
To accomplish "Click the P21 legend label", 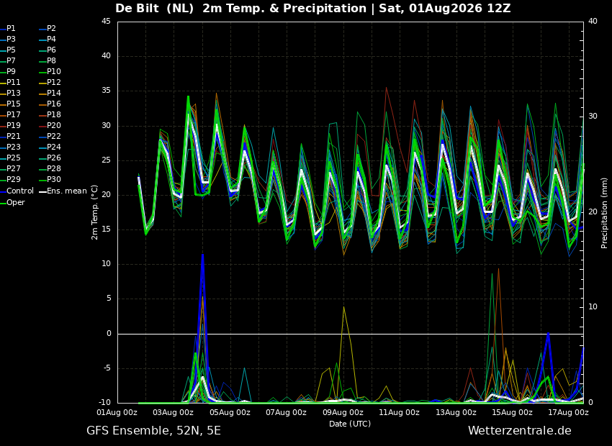I will 10,137.
